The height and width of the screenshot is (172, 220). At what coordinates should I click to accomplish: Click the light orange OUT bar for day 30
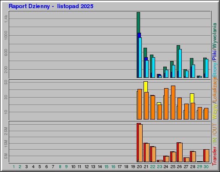pos(207,156)
